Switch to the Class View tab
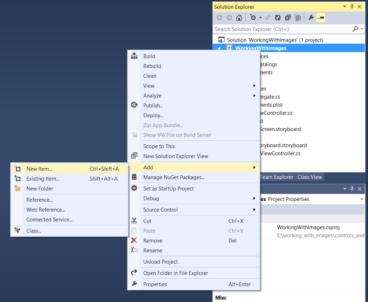Screen dimensions: 368x302 point(310,177)
